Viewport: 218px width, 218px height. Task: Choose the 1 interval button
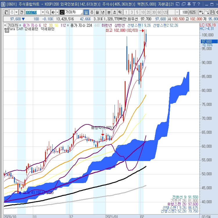pyautogui.click(x=126, y=12)
